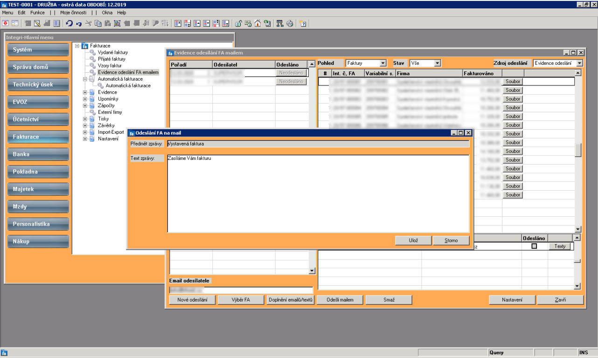Viewport: 598px width, 358px height.
Task: Click the 'fa' icon in Odeslání FA na mail title bar
Action: (132, 133)
